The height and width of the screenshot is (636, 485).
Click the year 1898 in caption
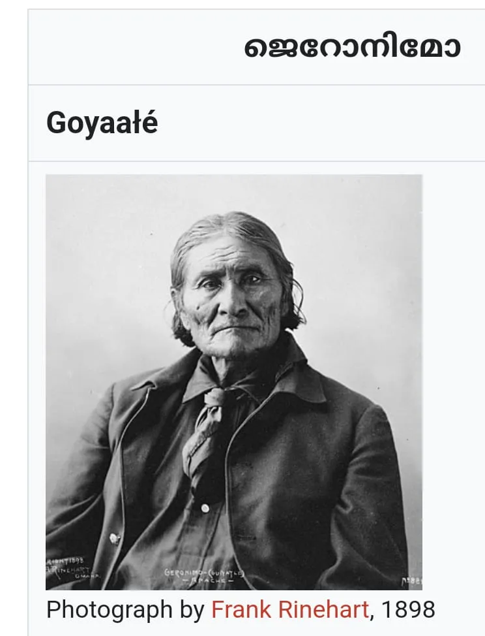(x=408, y=609)
